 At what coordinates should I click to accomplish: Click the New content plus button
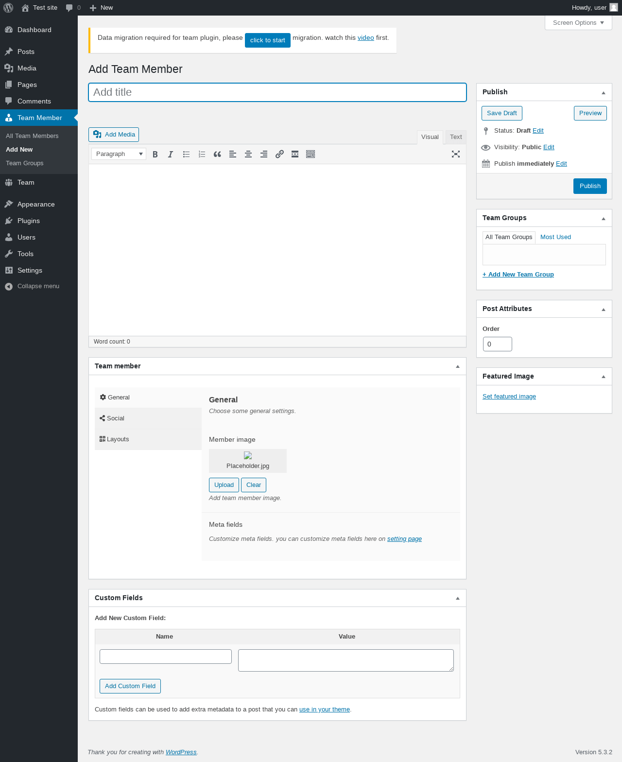(101, 8)
